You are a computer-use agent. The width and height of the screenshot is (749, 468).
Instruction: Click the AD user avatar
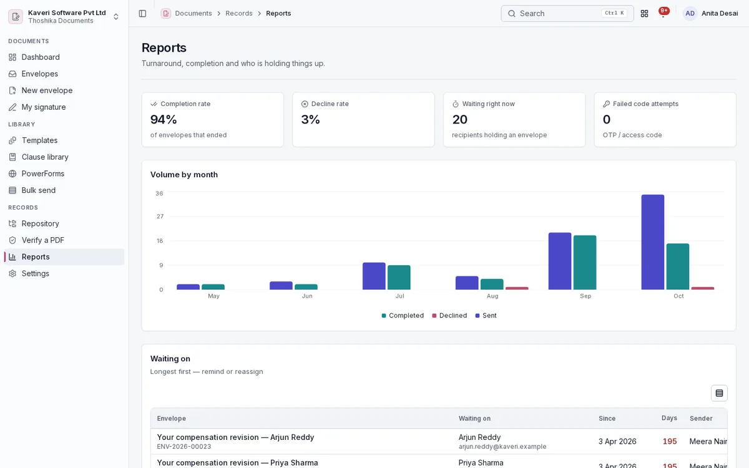coord(690,13)
